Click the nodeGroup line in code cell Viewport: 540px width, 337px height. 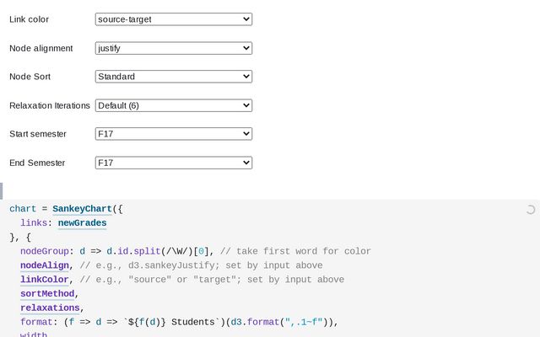tap(127, 251)
